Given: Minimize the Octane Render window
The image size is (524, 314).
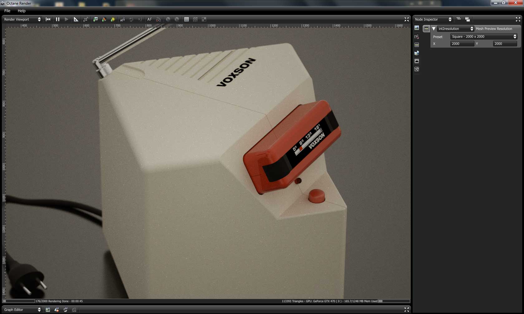Looking at the screenshot, I should pyautogui.click(x=495, y=3).
